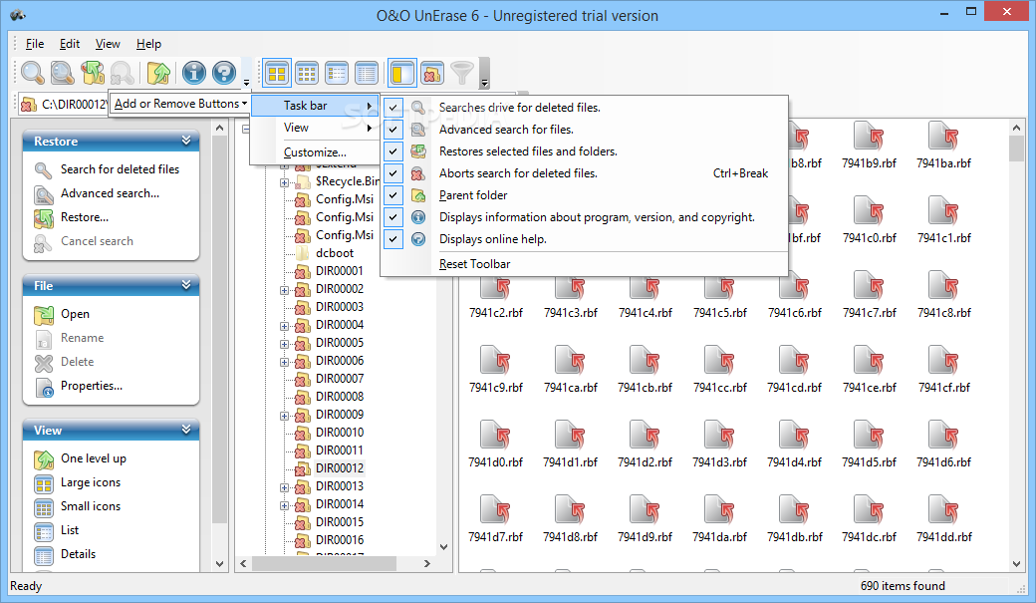Image resolution: width=1036 pixels, height=603 pixels.
Task: Switch to details view in toolbar
Action: [366, 73]
